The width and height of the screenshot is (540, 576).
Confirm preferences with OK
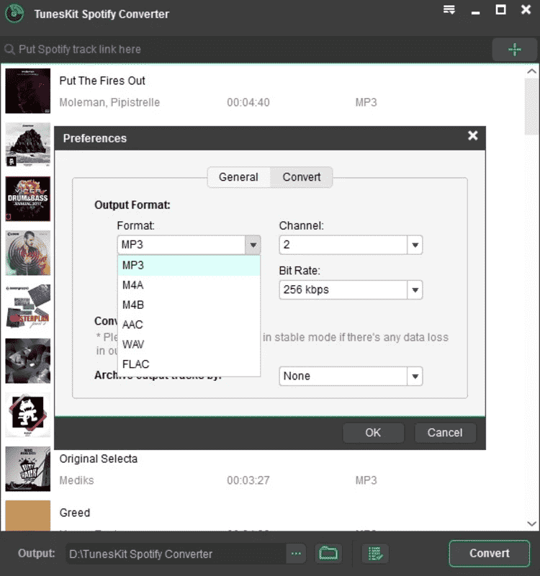point(373,433)
